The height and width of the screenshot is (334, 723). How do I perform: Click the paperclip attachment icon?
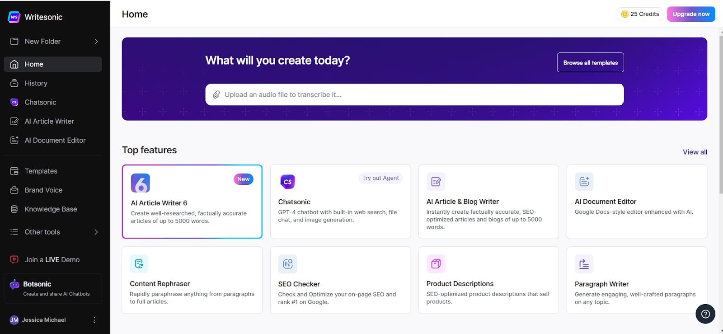tap(216, 94)
